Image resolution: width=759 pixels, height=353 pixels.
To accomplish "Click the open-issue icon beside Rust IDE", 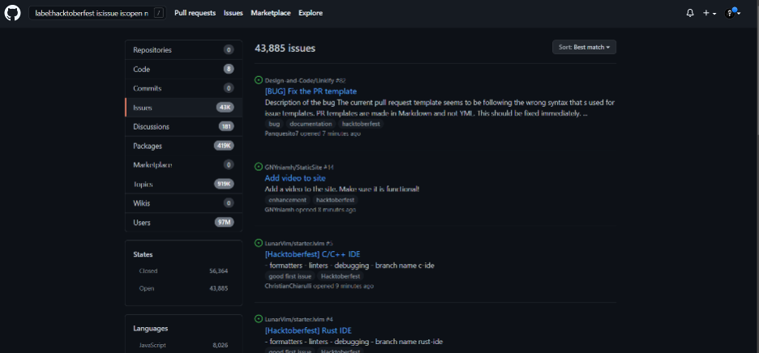I will tap(259, 319).
